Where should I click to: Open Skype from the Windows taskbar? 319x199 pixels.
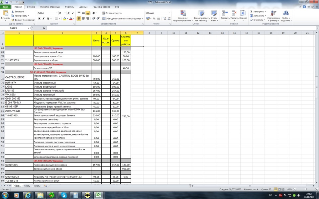coord(64,195)
